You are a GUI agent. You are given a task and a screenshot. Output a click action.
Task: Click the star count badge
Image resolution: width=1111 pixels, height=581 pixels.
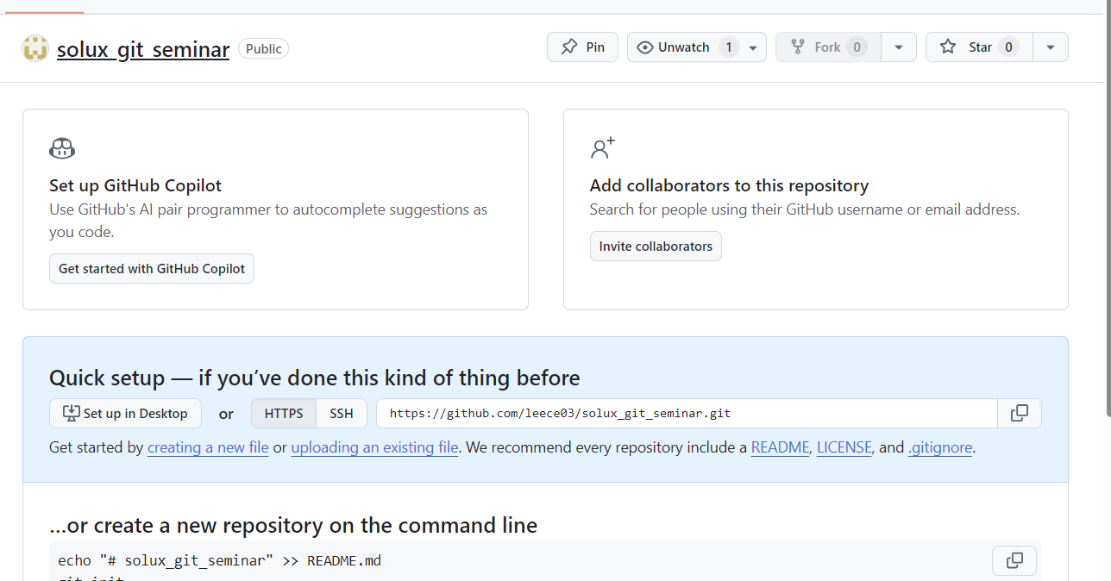1008,47
